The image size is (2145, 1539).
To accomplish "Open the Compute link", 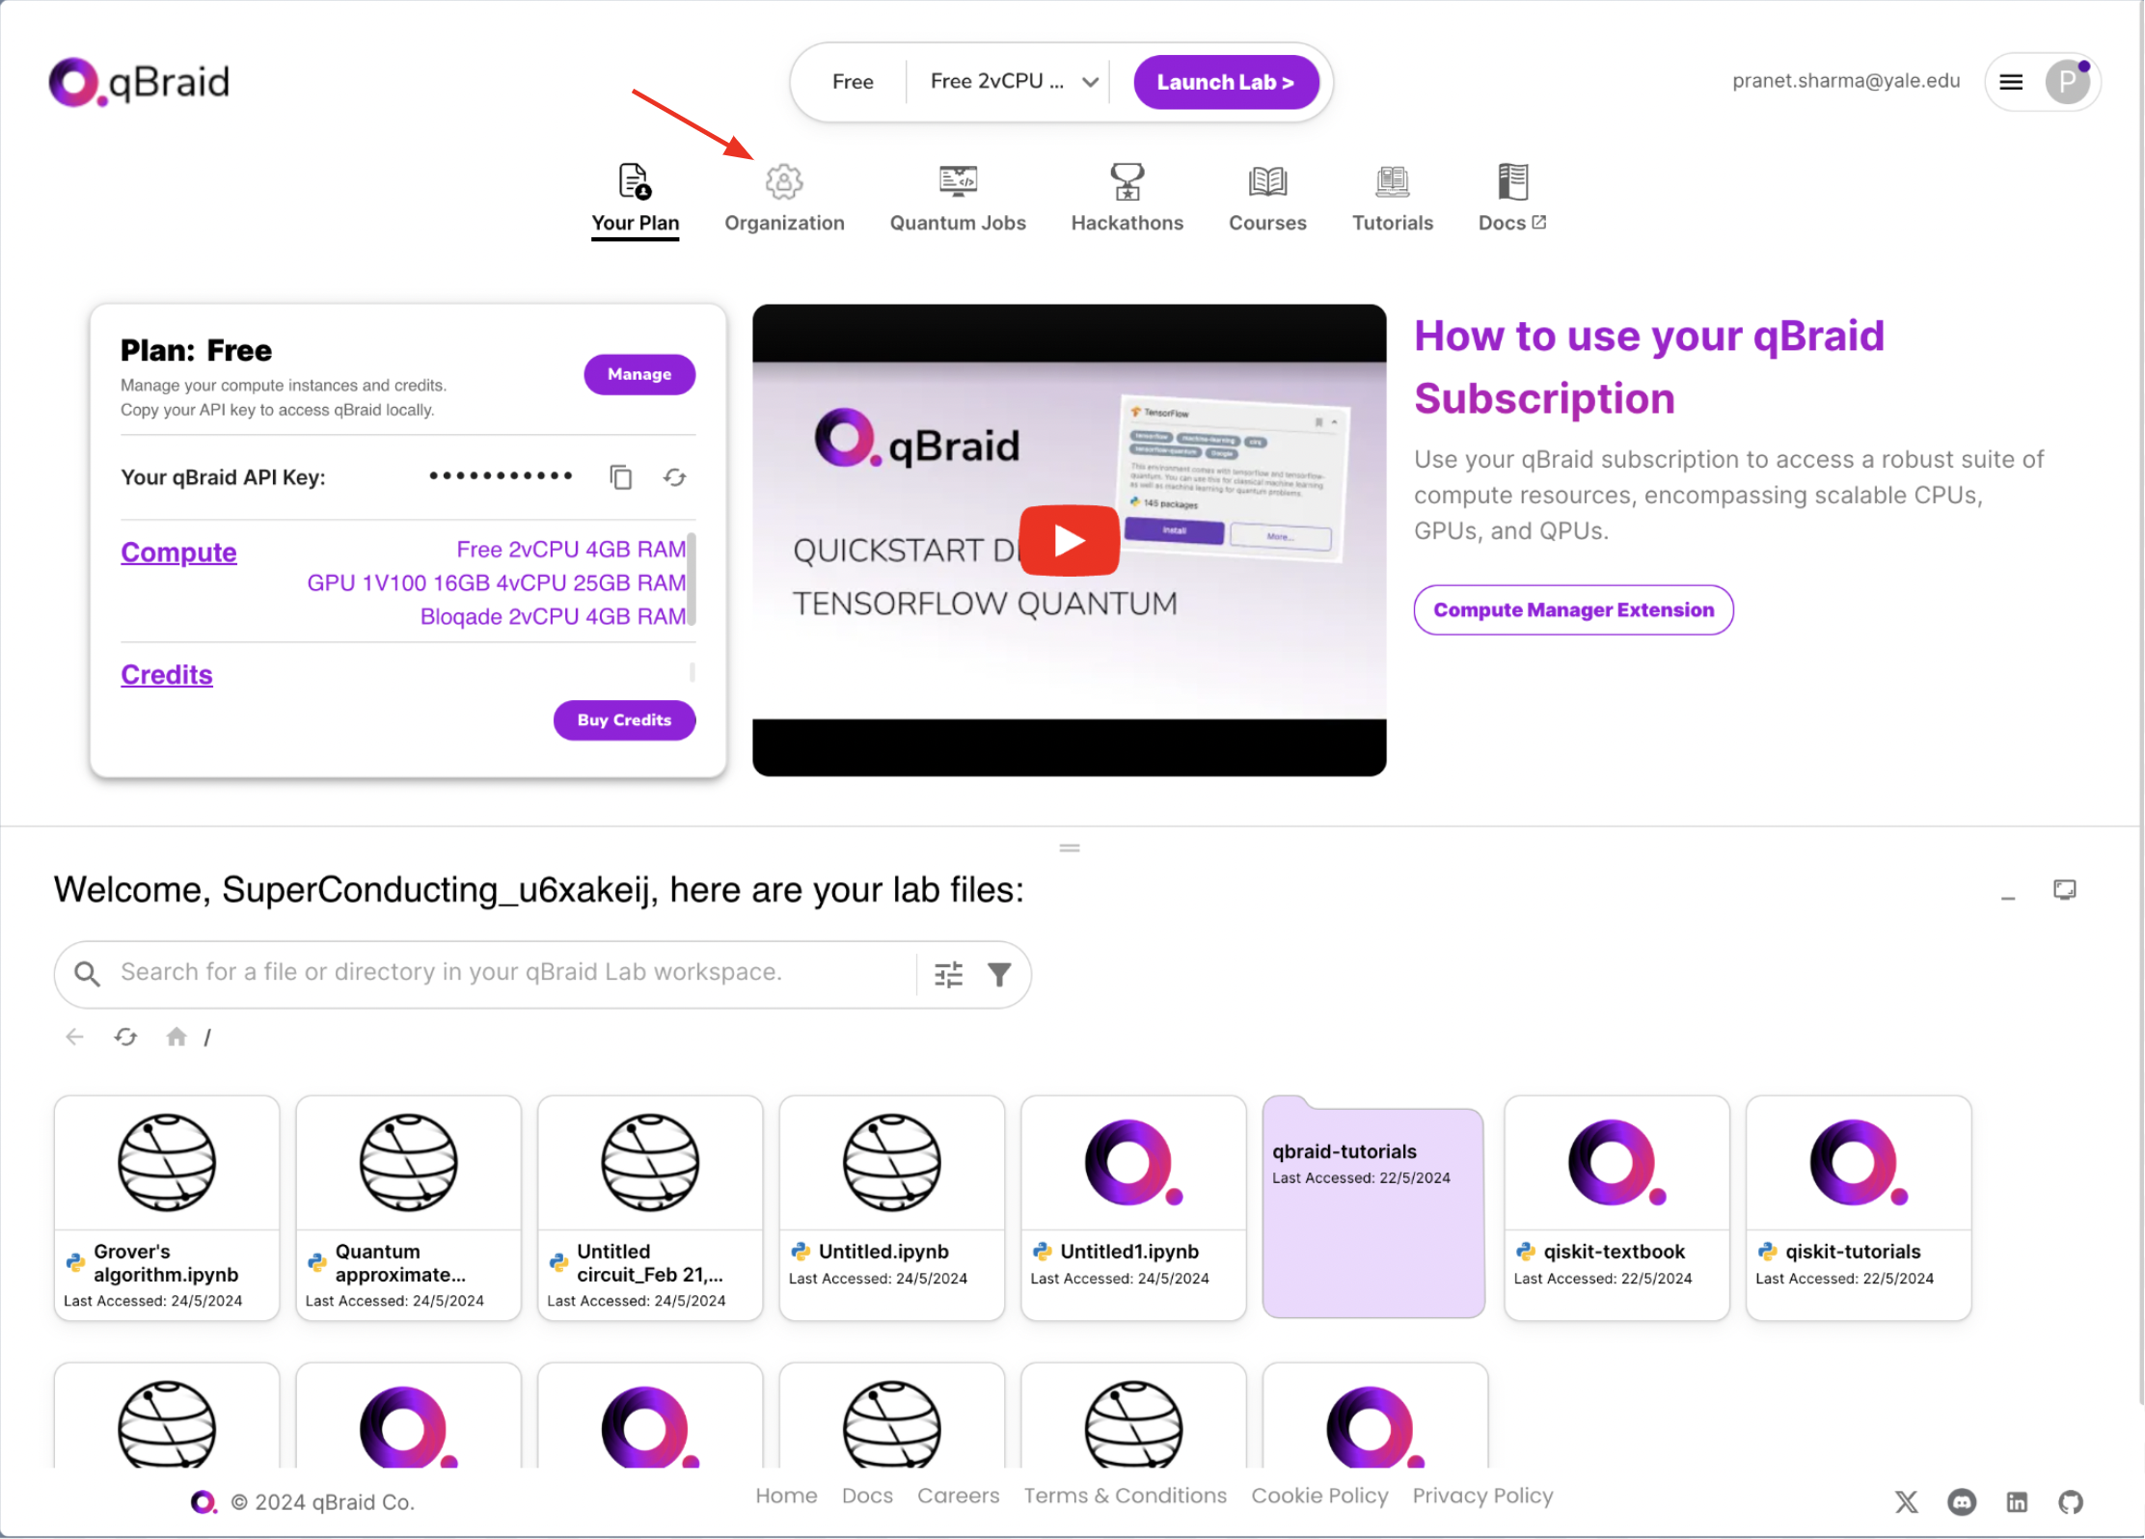I will [178, 553].
